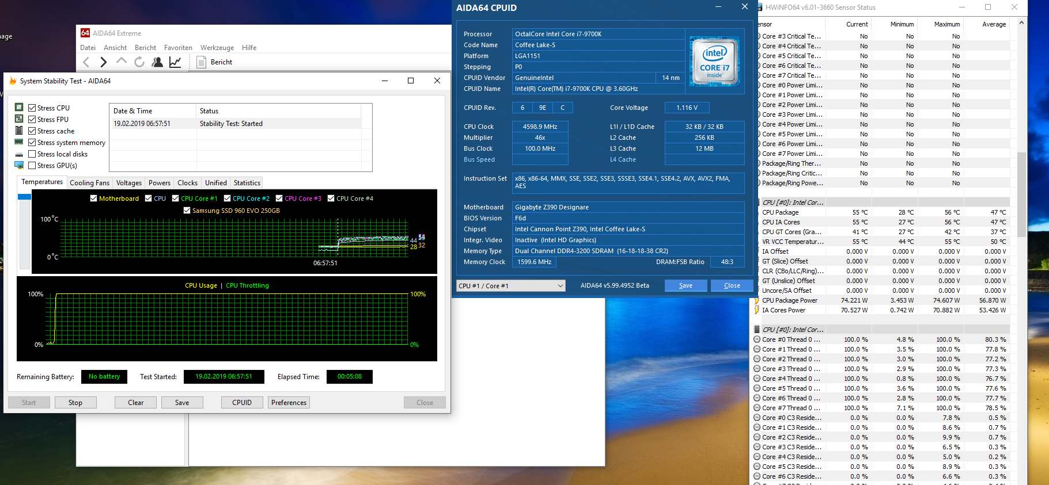The image size is (1049, 485).
Task: Click the bolt icon for IA Cores Power
Action: click(x=757, y=310)
